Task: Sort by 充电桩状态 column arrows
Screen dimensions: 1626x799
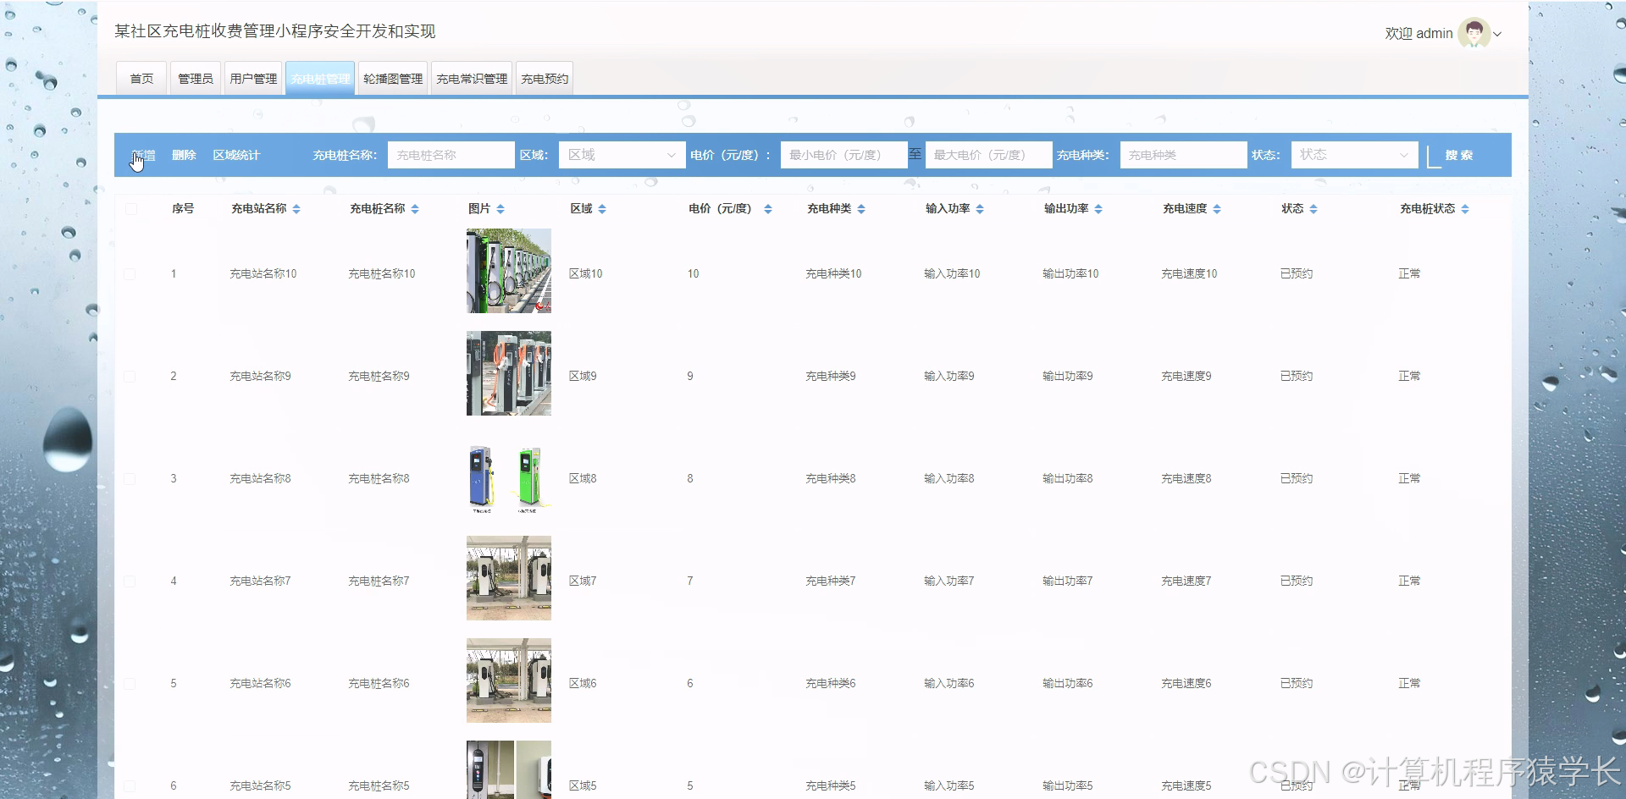Action: 1465,209
